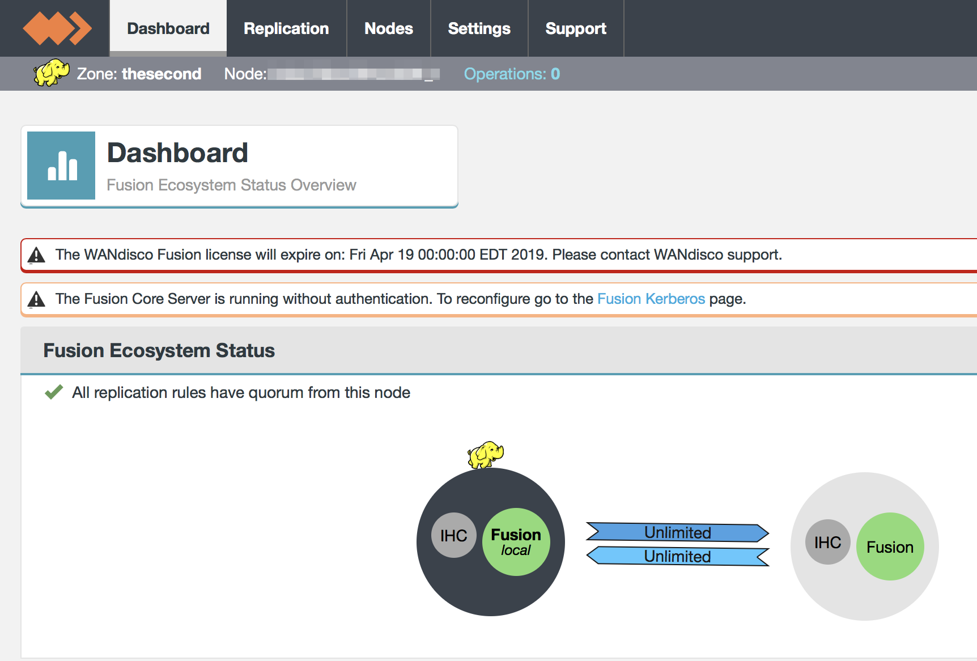Click the Dashboard page title
Screen dimensions: 977x661
[x=177, y=152]
